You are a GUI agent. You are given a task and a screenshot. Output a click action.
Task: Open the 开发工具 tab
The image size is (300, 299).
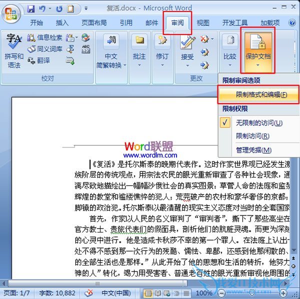tap(235, 23)
